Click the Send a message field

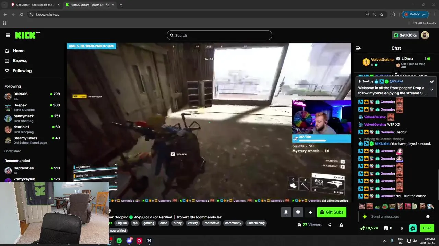tap(396, 216)
